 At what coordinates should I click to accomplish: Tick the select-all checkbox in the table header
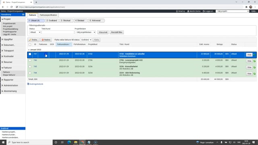coord(30,44)
